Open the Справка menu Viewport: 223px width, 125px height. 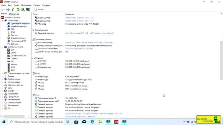click(46, 5)
